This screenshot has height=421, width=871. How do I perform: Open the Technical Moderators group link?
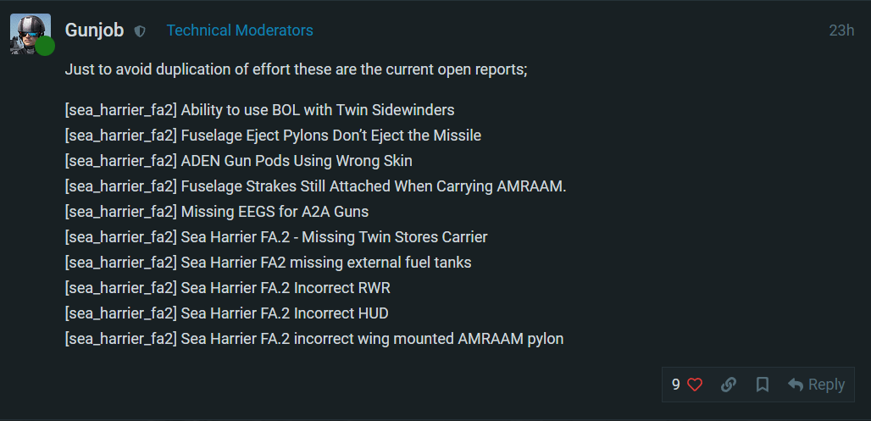pyautogui.click(x=240, y=30)
